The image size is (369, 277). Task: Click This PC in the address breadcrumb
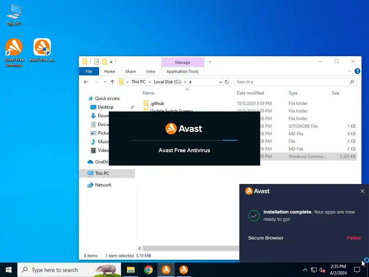[x=138, y=82]
